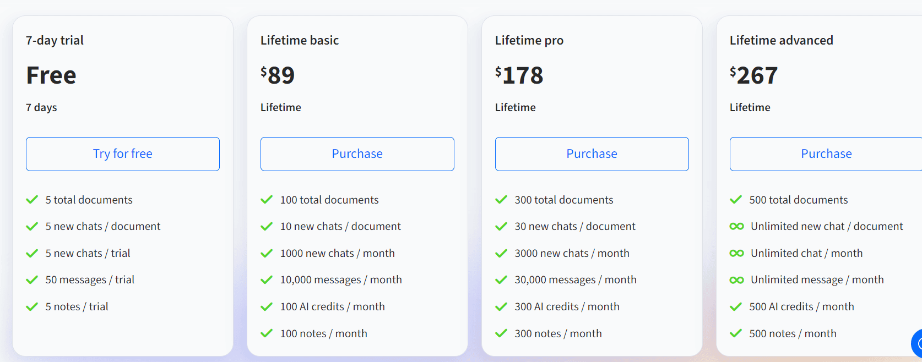The height and width of the screenshot is (362, 922).
Task: Click the 500 AI credits / month text
Action: click(x=802, y=306)
